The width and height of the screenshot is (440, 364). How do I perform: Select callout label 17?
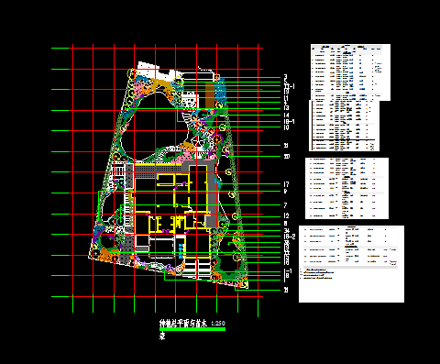pyautogui.click(x=286, y=184)
